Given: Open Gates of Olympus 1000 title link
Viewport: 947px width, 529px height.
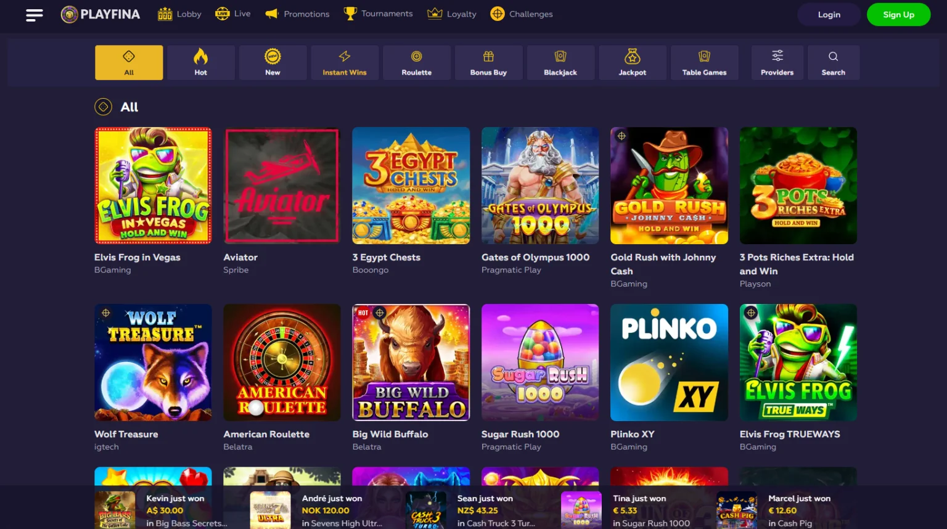Looking at the screenshot, I should (535, 257).
